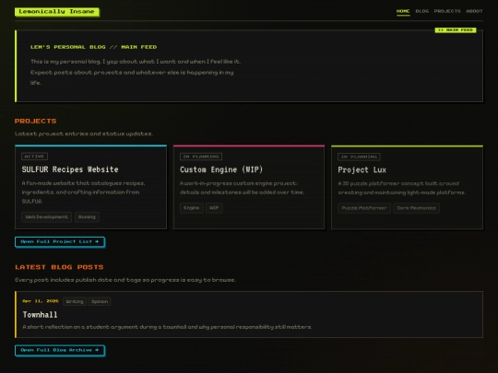This screenshot has width=498, height=373.
Task: Click IN PLANNING badge on Custom Engine card
Action: (x=201, y=157)
